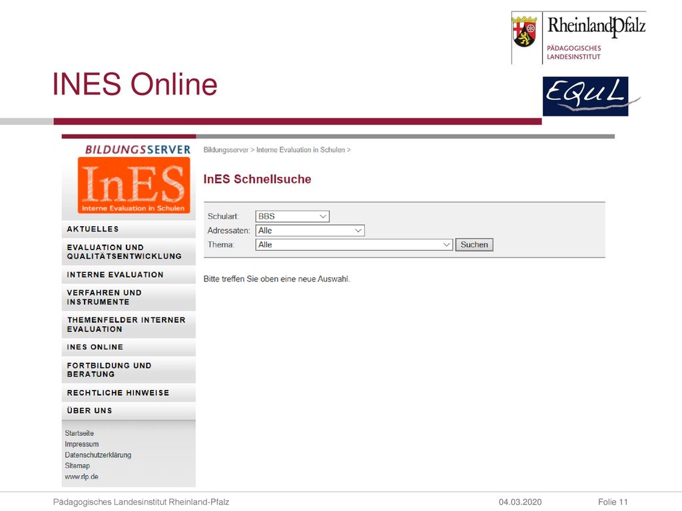Viewport: 682px width, 511px height.
Task: Click the Rheinland-Pfalz coat of arms
Action: coord(524,31)
